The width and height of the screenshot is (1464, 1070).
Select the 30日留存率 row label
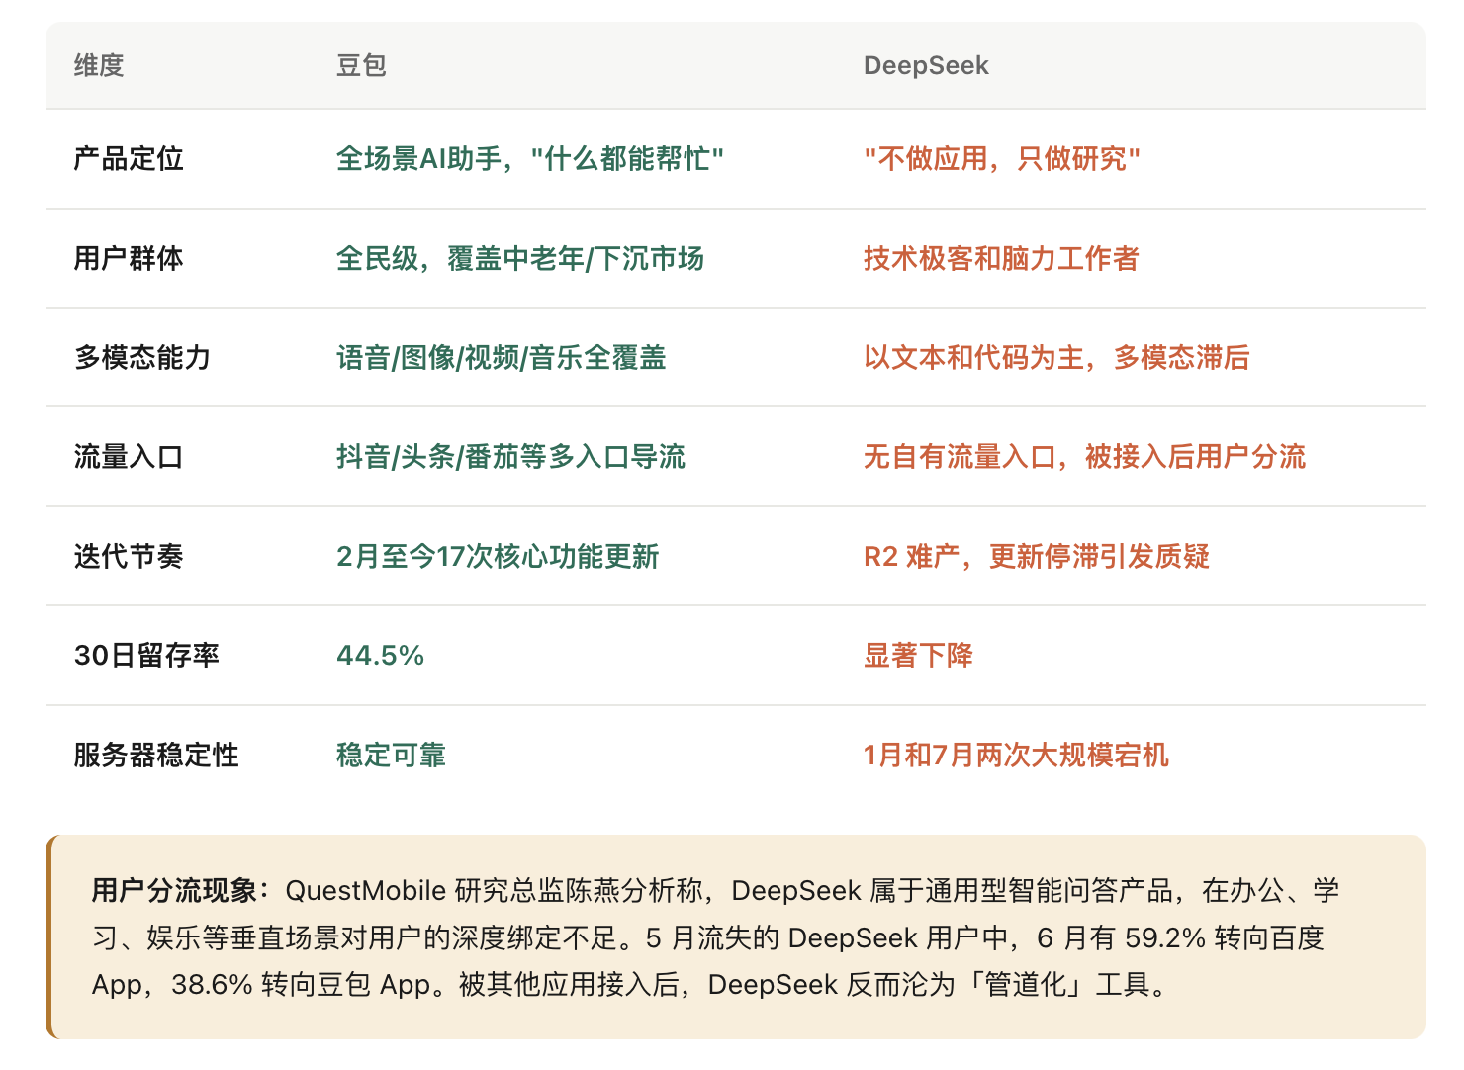(146, 655)
